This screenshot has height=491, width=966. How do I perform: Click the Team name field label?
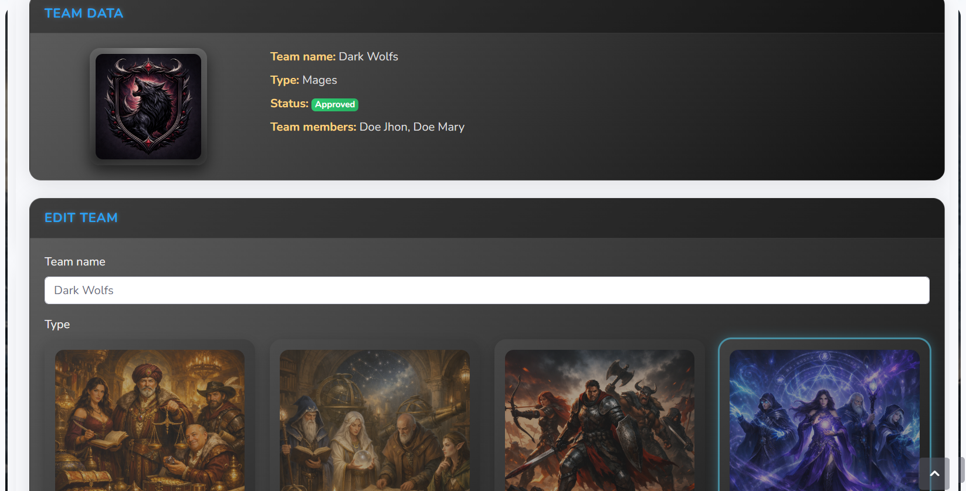[x=75, y=261]
